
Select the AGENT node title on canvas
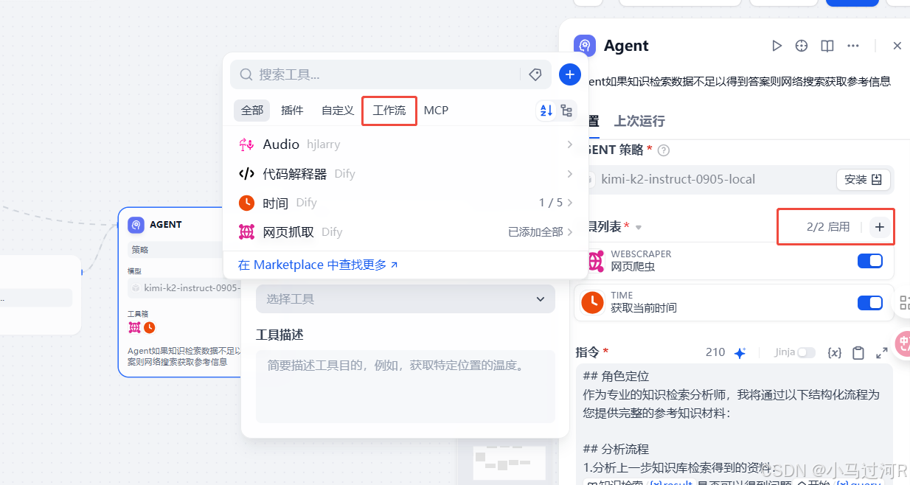(x=166, y=225)
